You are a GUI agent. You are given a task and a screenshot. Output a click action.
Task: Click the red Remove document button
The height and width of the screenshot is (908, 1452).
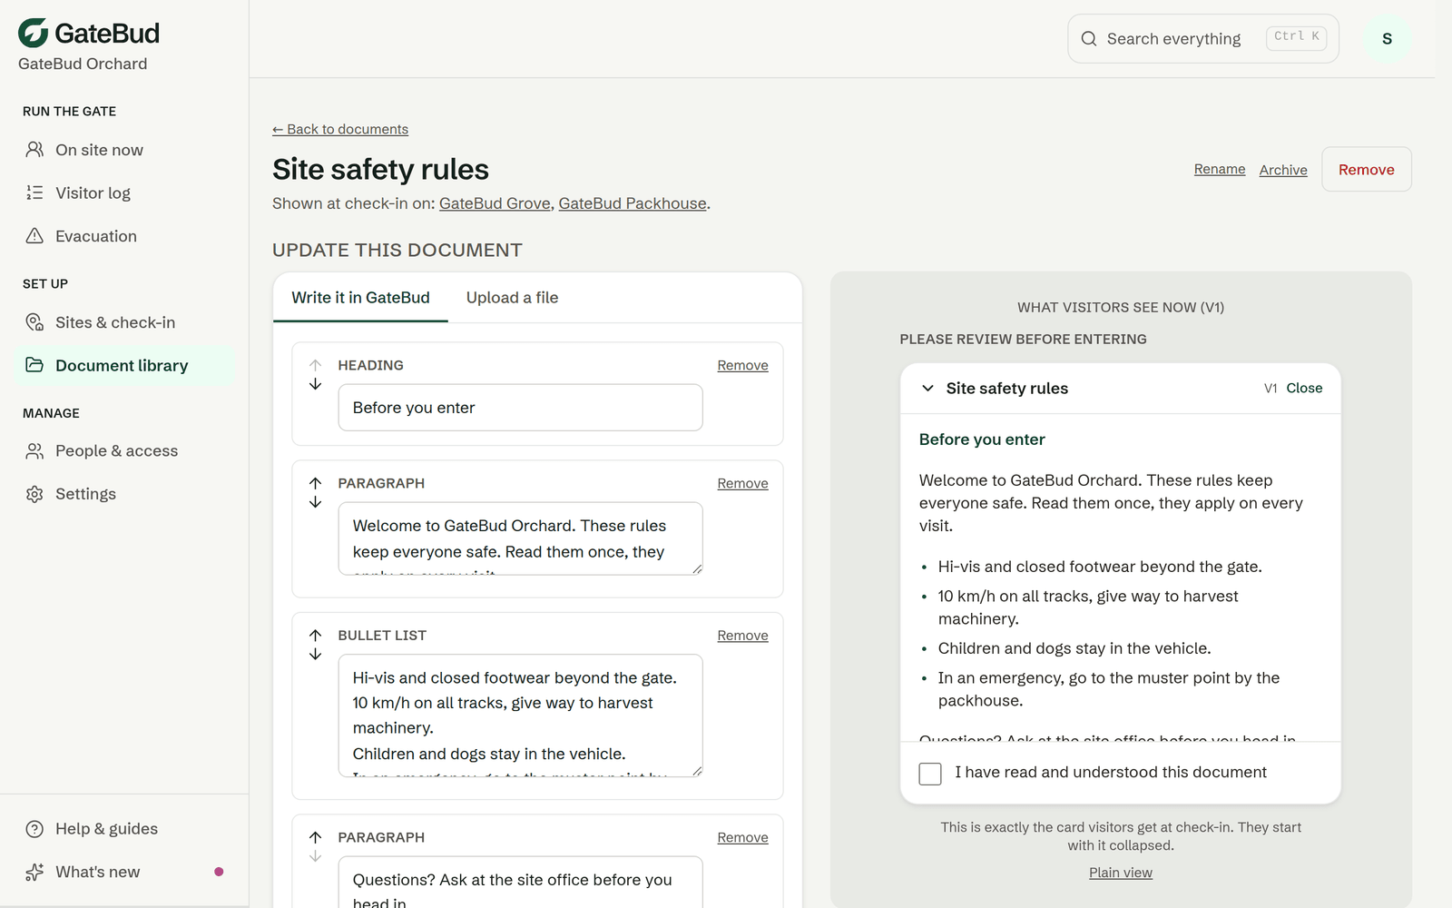1366,170
